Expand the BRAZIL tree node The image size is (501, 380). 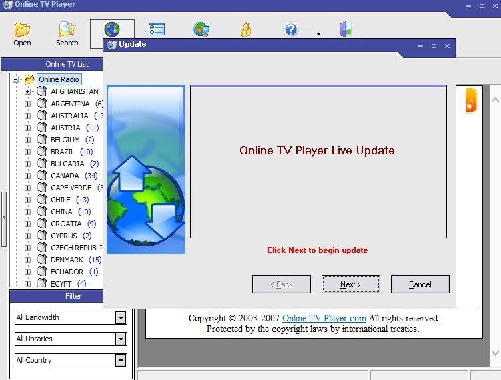28,152
